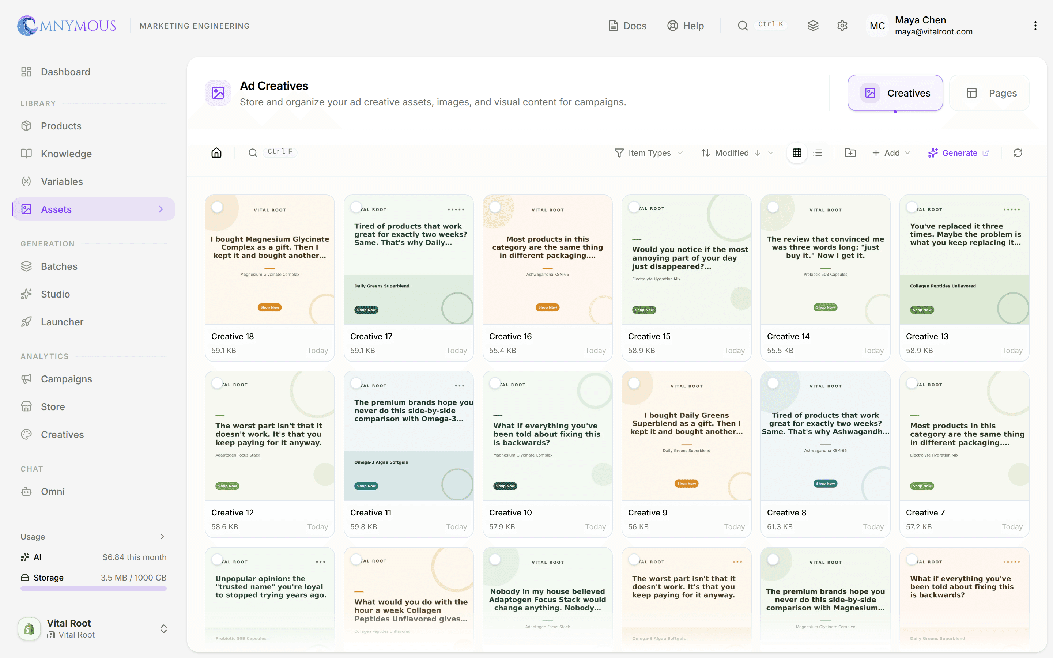The height and width of the screenshot is (658, 1053).
Task: Open the three-dot user menu
Action: click(1035, 26)
